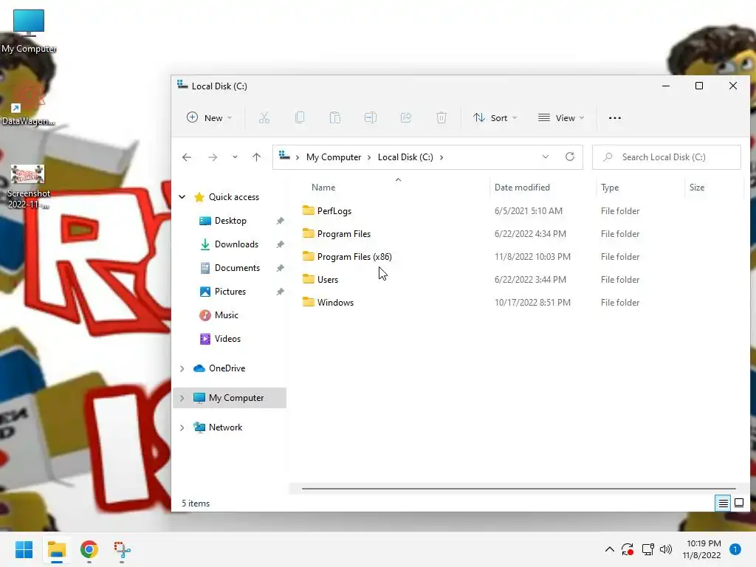Click the Users folder icon
This screenshot has width=756, height=567.
pyautogui.click(x=308, y=278)
